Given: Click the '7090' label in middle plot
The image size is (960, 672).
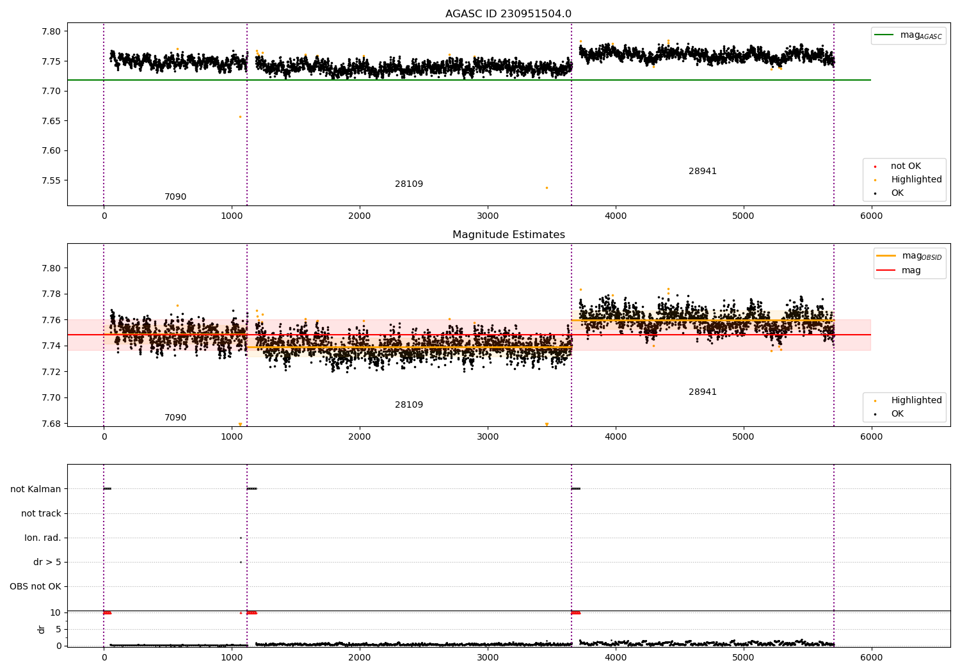Looking at the screenshot, I should (175, 418).
